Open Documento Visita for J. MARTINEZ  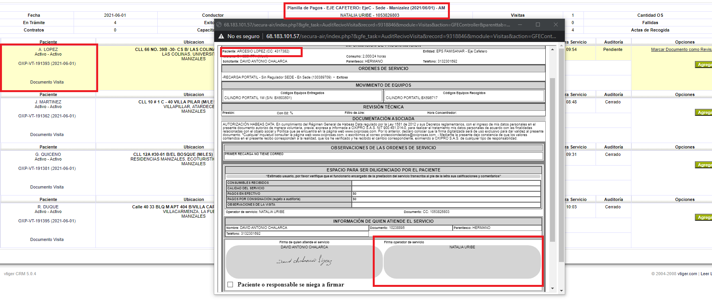47,134
